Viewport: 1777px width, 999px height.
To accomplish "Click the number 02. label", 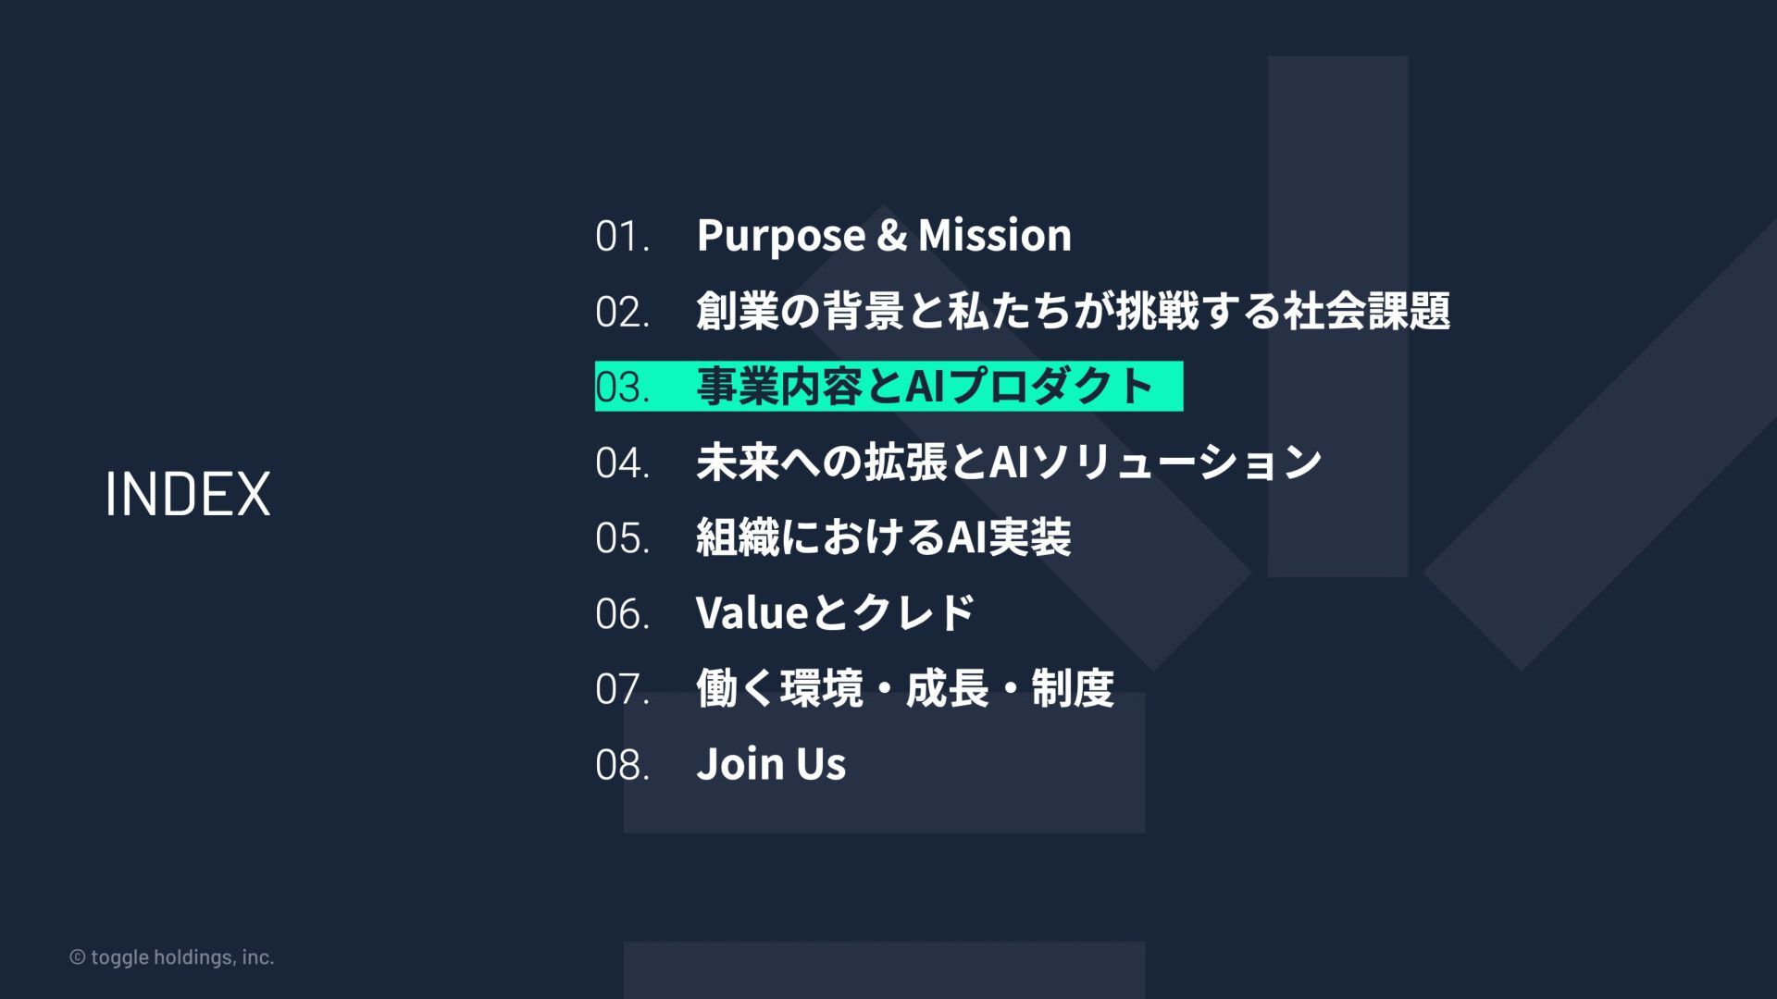I will (x=622, y=313).
